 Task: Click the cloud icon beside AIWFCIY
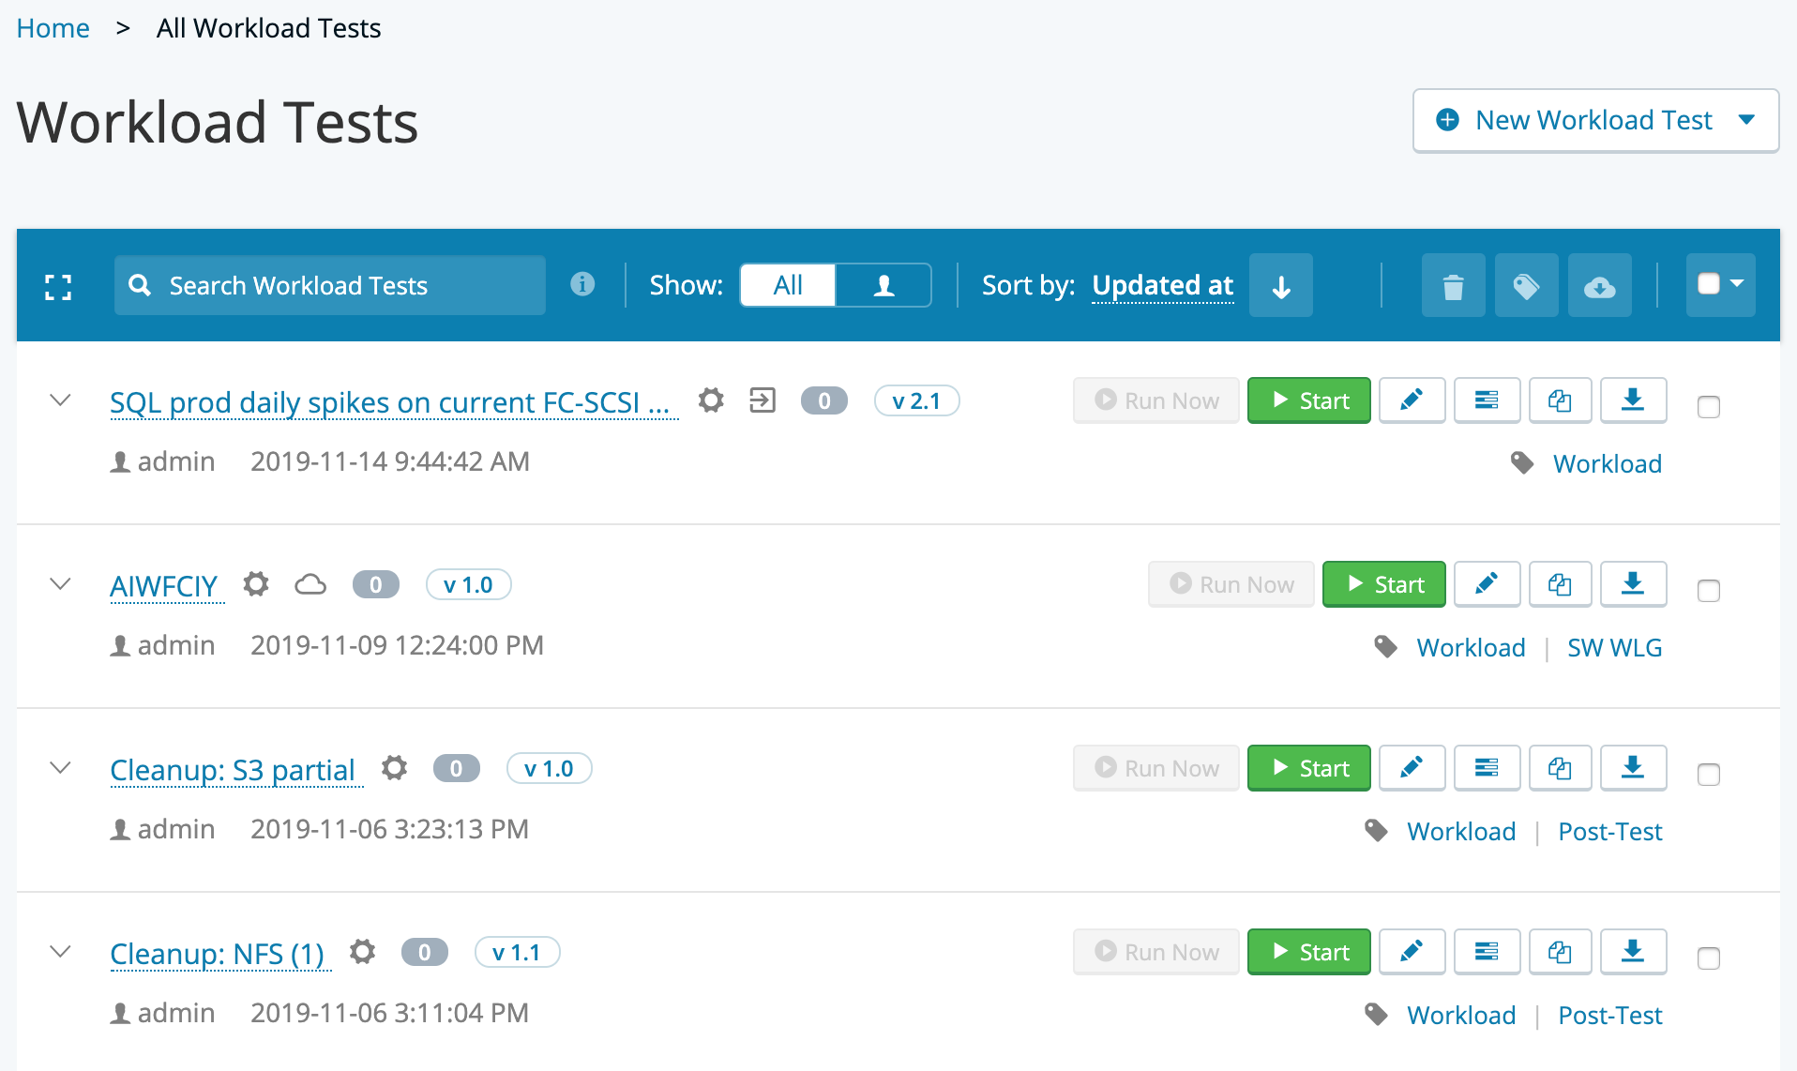(x=310, y=584)
